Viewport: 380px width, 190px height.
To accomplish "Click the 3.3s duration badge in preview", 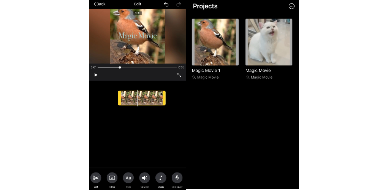I will [x=138, y=13].
